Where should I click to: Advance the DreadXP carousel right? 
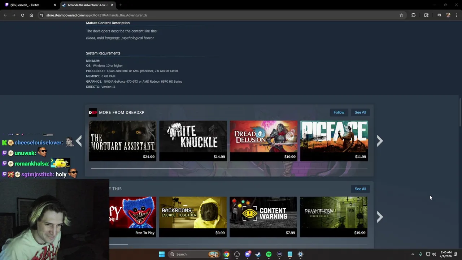380,141
